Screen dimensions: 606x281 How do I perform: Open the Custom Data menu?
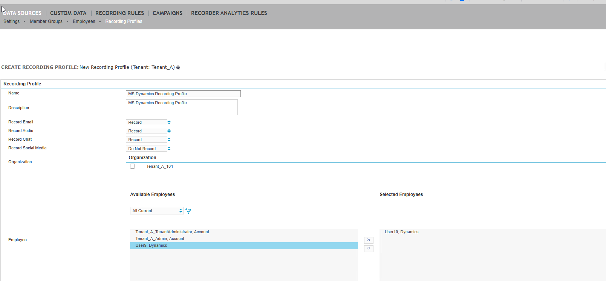[68, 13]
